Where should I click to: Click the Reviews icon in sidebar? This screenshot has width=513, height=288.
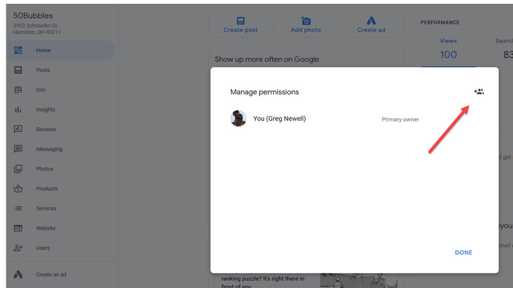pyautogui.click(x=18, y=130)
